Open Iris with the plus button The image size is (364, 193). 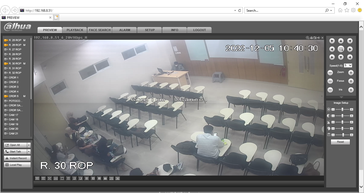click(x=351, y=90)
